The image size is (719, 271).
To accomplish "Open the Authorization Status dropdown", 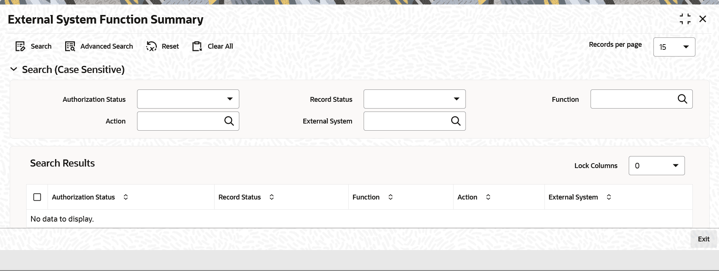I will tap(188, 99).
